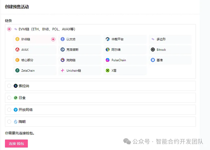Screen dimensions: 210x150
Task: Choose the PulseChain chain option
Action: point(125,60)
